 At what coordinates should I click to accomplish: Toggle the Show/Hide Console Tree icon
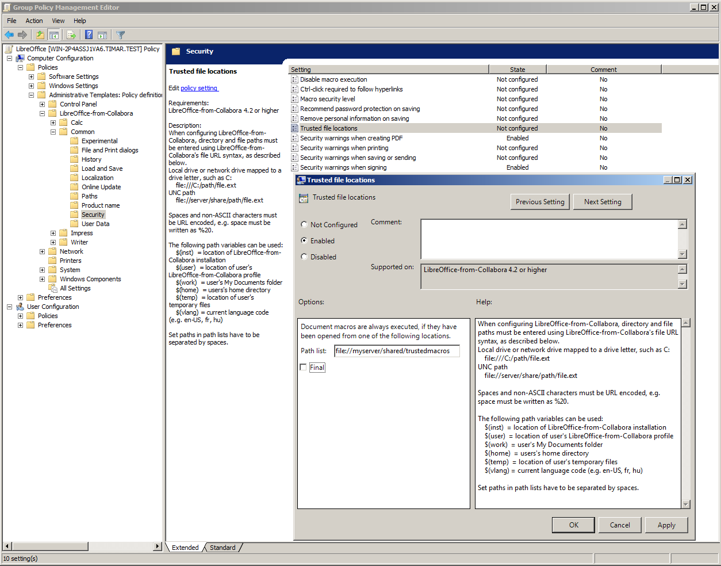point(53,35)
